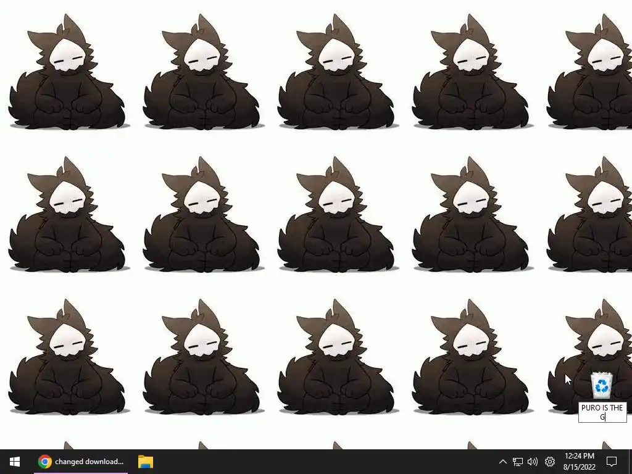Screen dimensions: 632x474
Task: Open the Windows Start menu
Action: click(15, 462)
